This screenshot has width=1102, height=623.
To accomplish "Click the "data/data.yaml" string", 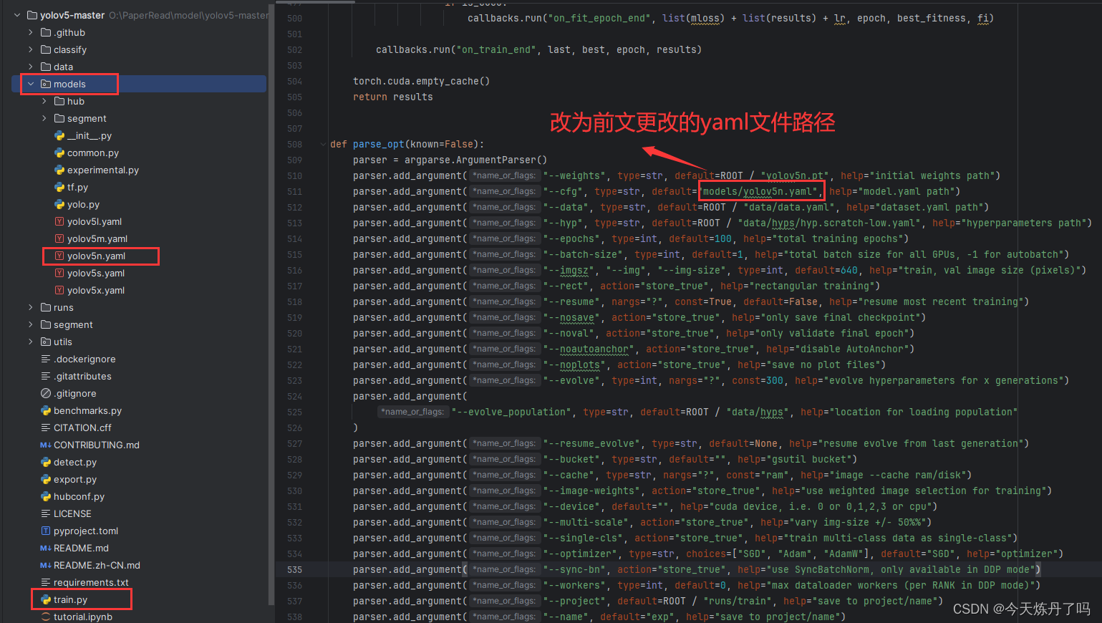I will click(789, 207).
